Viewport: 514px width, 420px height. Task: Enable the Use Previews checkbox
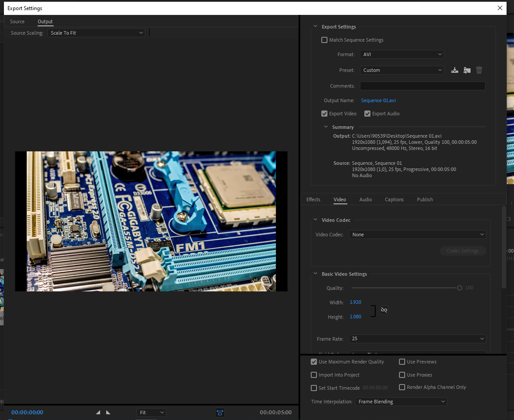[x=402, y=362]
